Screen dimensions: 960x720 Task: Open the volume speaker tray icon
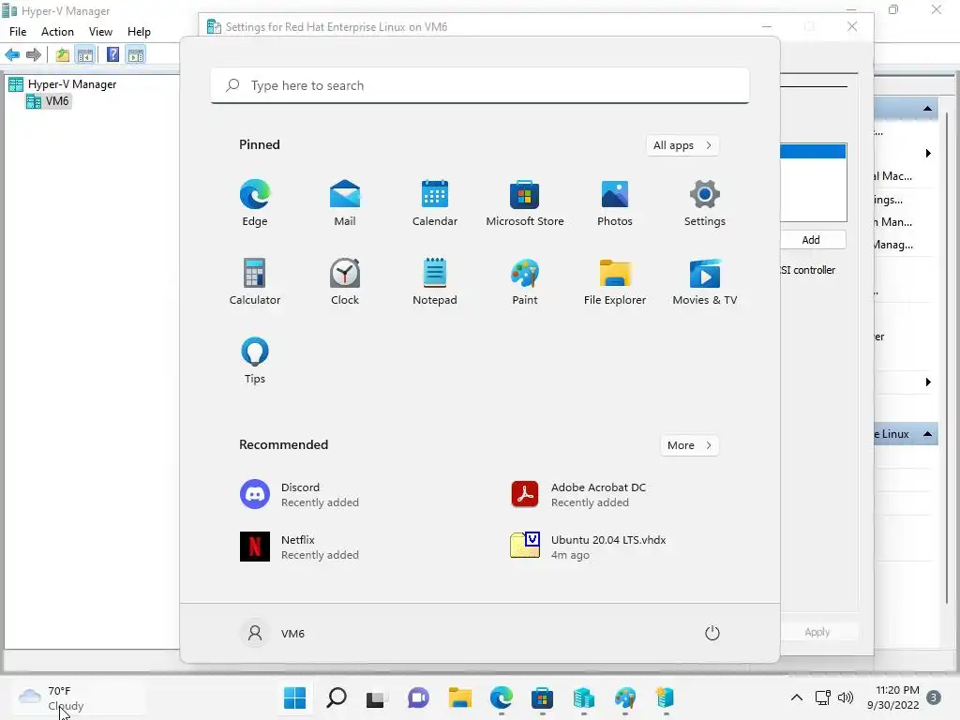pos(846,697)
